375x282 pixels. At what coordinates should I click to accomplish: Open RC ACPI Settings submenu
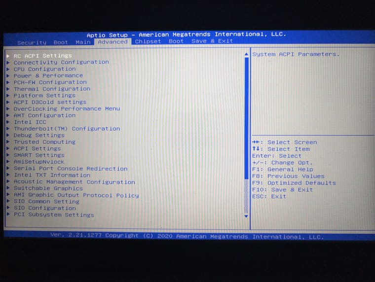pos(42,56)
